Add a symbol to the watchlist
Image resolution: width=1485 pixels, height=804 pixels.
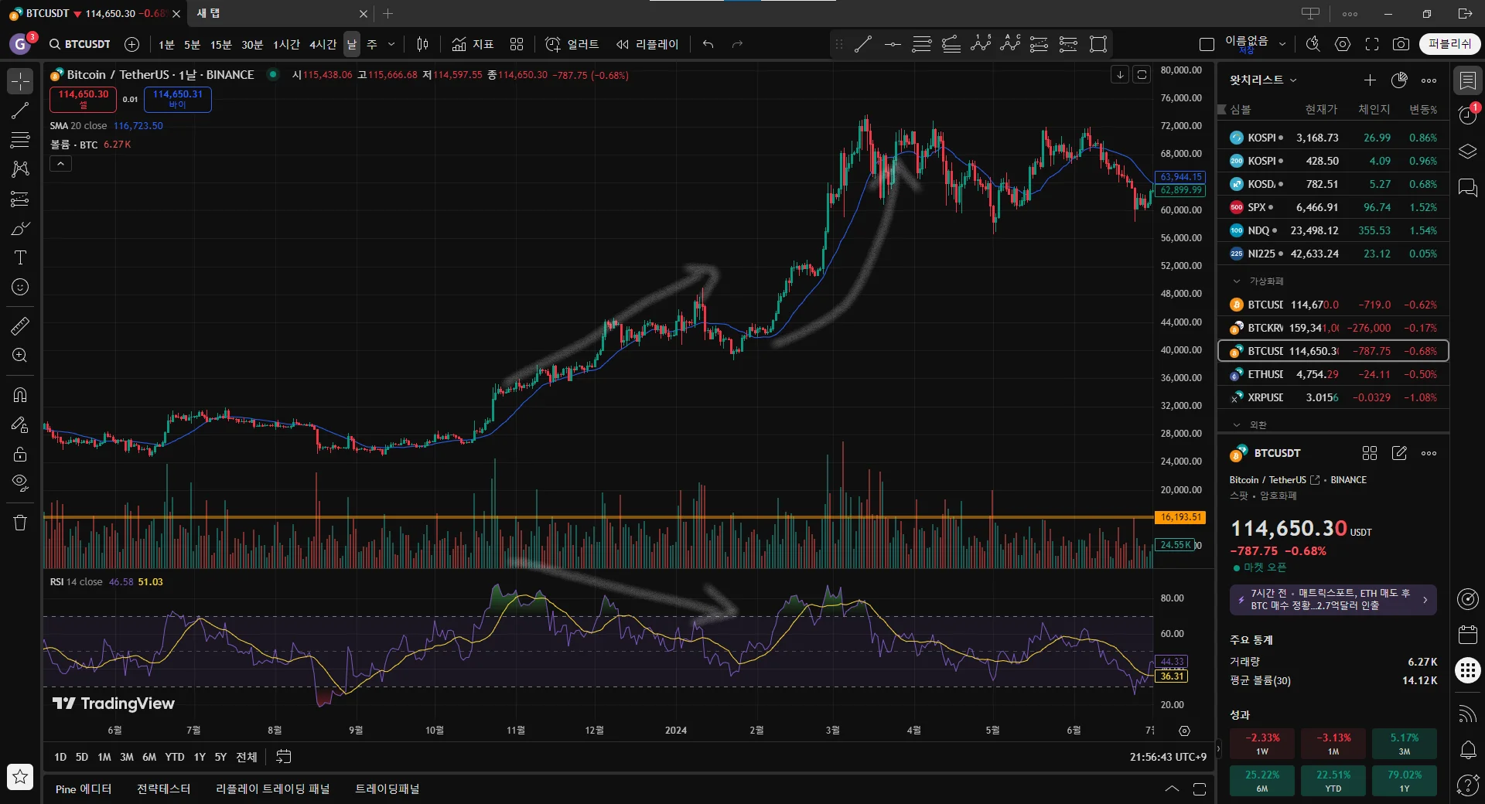click(x=1370, y=80)
